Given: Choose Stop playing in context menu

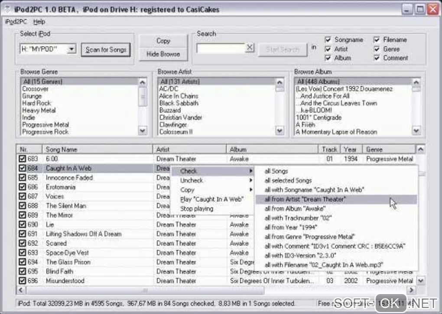Looking at the screenshot, I should click(x=213, y=209).
